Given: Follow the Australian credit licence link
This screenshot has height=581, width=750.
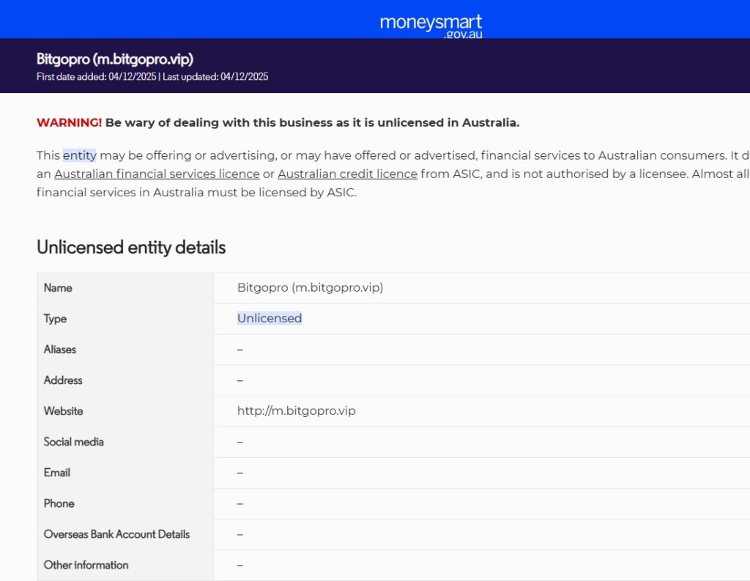Looking at the screenshot, I should [x=347, y=174].
